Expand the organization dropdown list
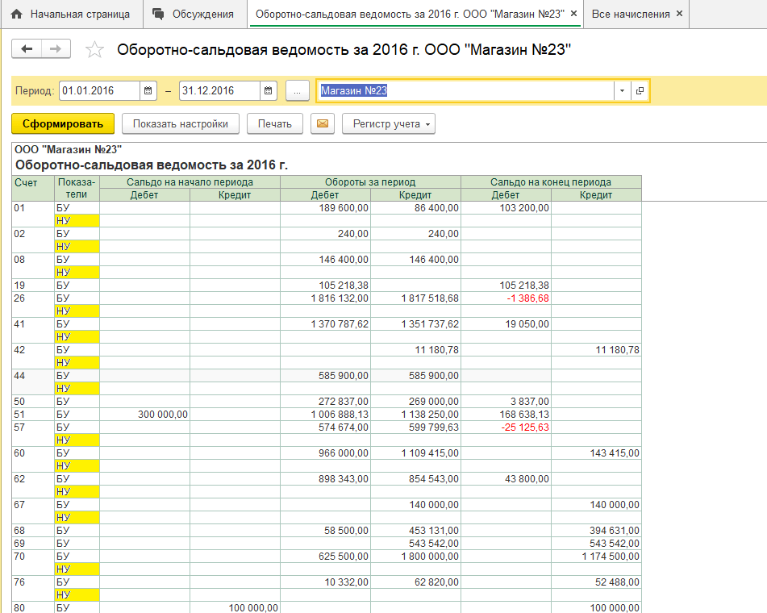This screenshot has height=613, width=767. 622,91
